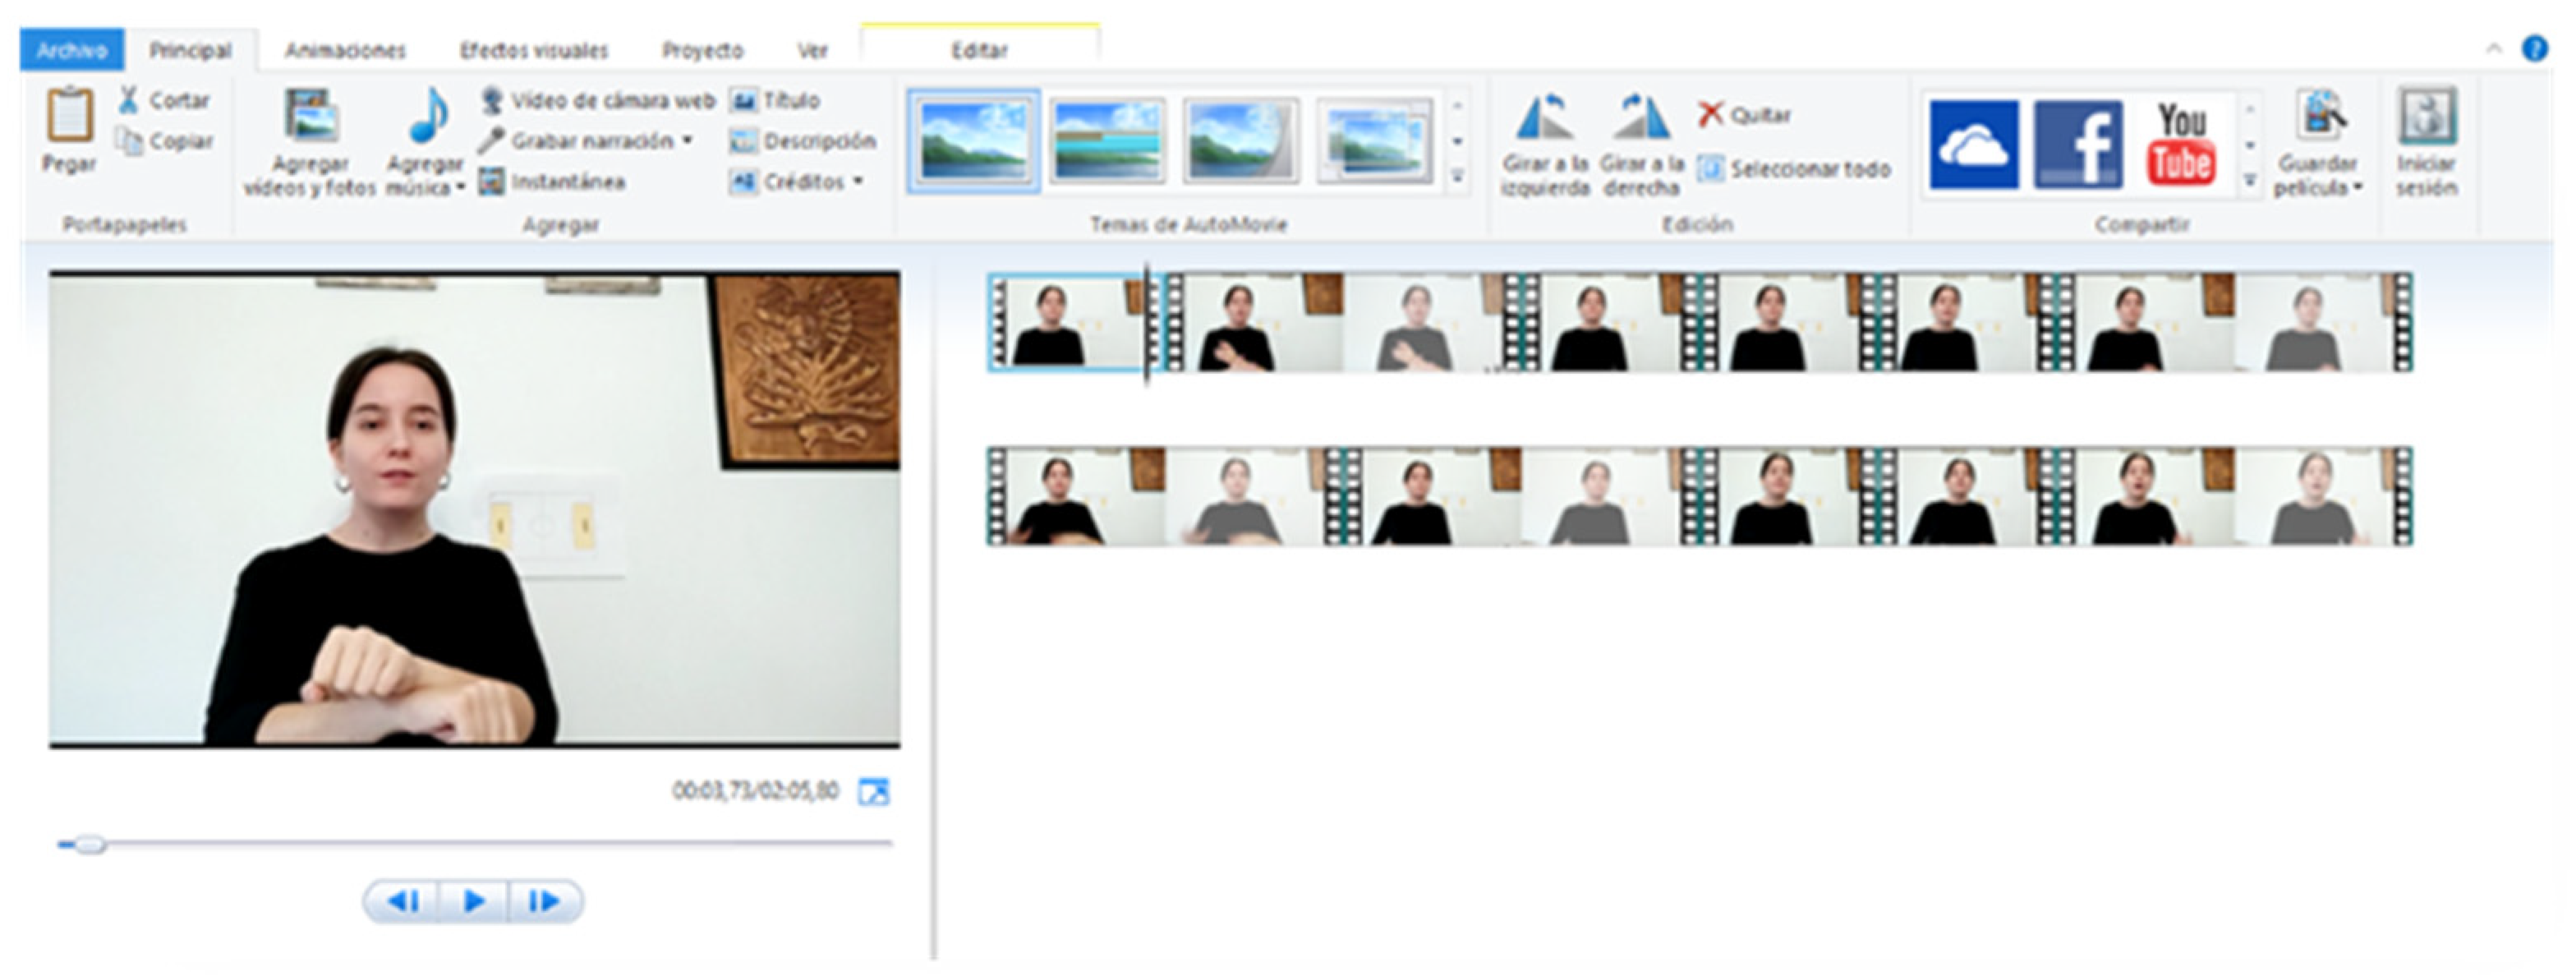The image size is (2576, 976).
Task: Share movie to OneDrive cloud
Action: click(1973, 145)
